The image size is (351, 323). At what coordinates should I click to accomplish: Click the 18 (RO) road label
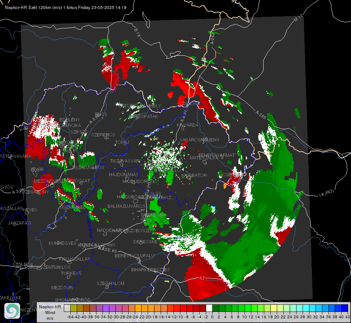(x=326, y=193)
